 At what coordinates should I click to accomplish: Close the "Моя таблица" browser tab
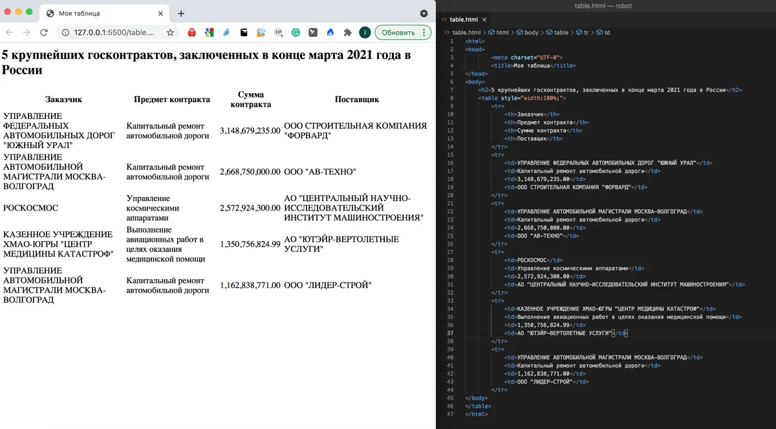(x=159, y=14)
